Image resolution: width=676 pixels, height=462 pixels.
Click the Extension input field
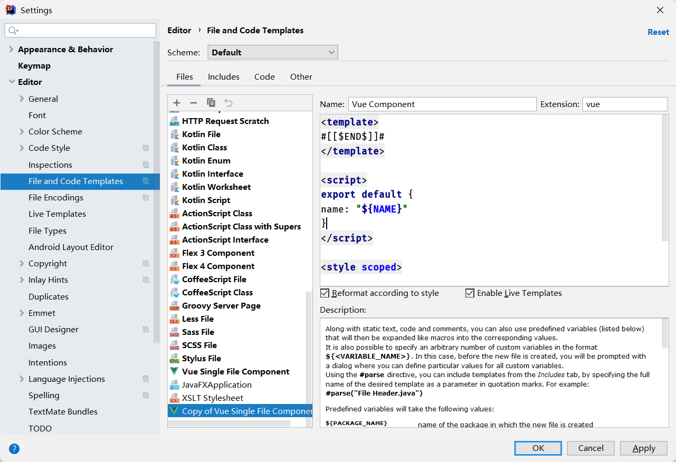click(x=625, y=104)
